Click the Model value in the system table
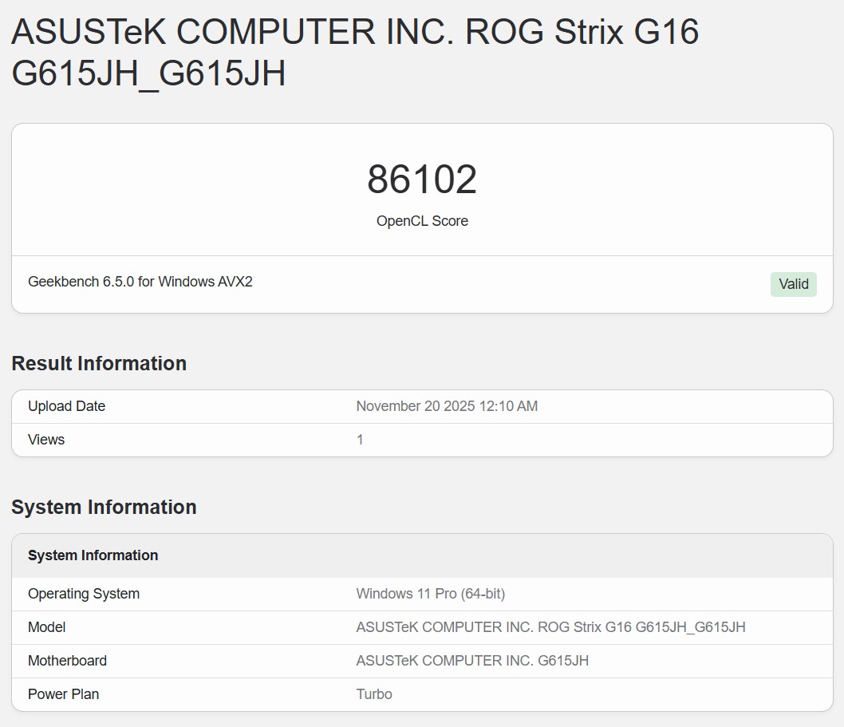 click(550, 627)
